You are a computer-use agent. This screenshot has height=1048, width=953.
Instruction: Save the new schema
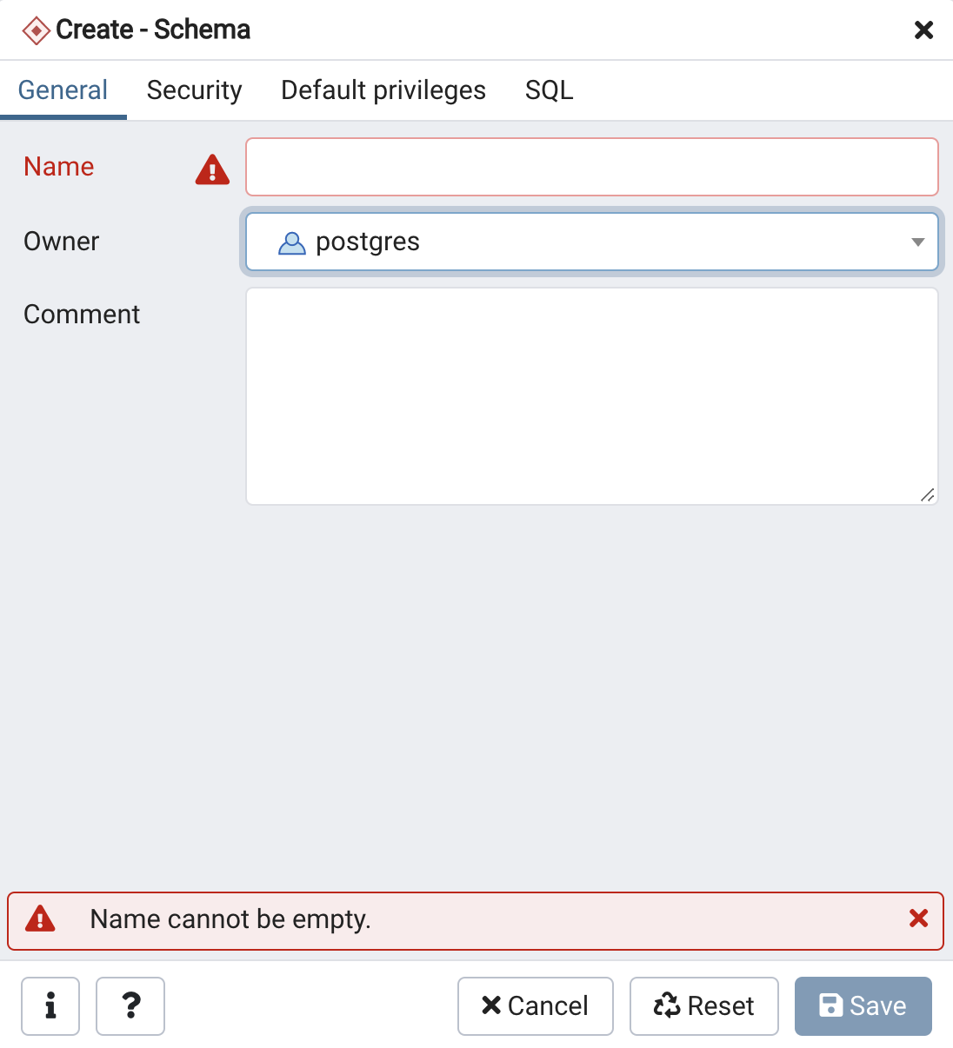click(x=863, y=1005)
